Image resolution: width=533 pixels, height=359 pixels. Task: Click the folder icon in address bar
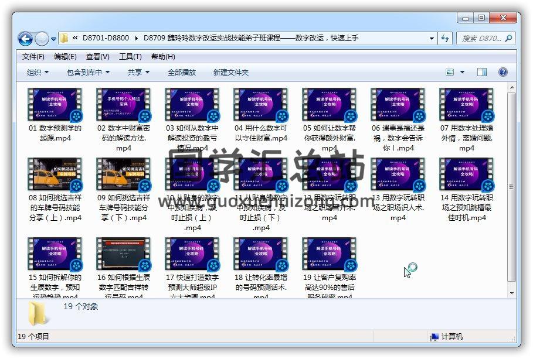64,38
